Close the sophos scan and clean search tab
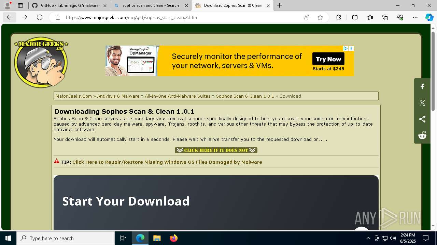437x245 pixels. click(x=186, y=5)
